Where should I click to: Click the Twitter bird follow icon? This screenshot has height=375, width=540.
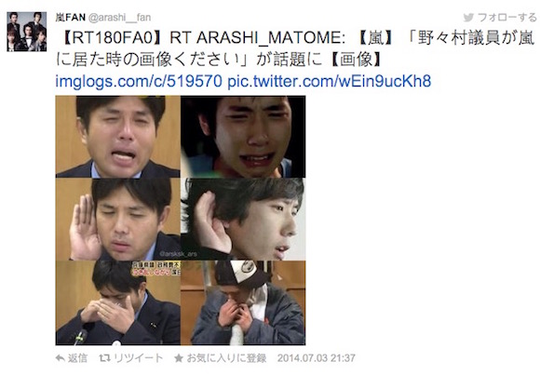click(x=468, y=18)
